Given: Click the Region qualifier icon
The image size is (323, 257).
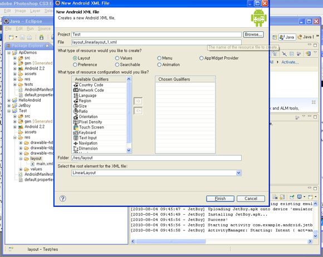Looking at the screenshot, I should [76, 101].
